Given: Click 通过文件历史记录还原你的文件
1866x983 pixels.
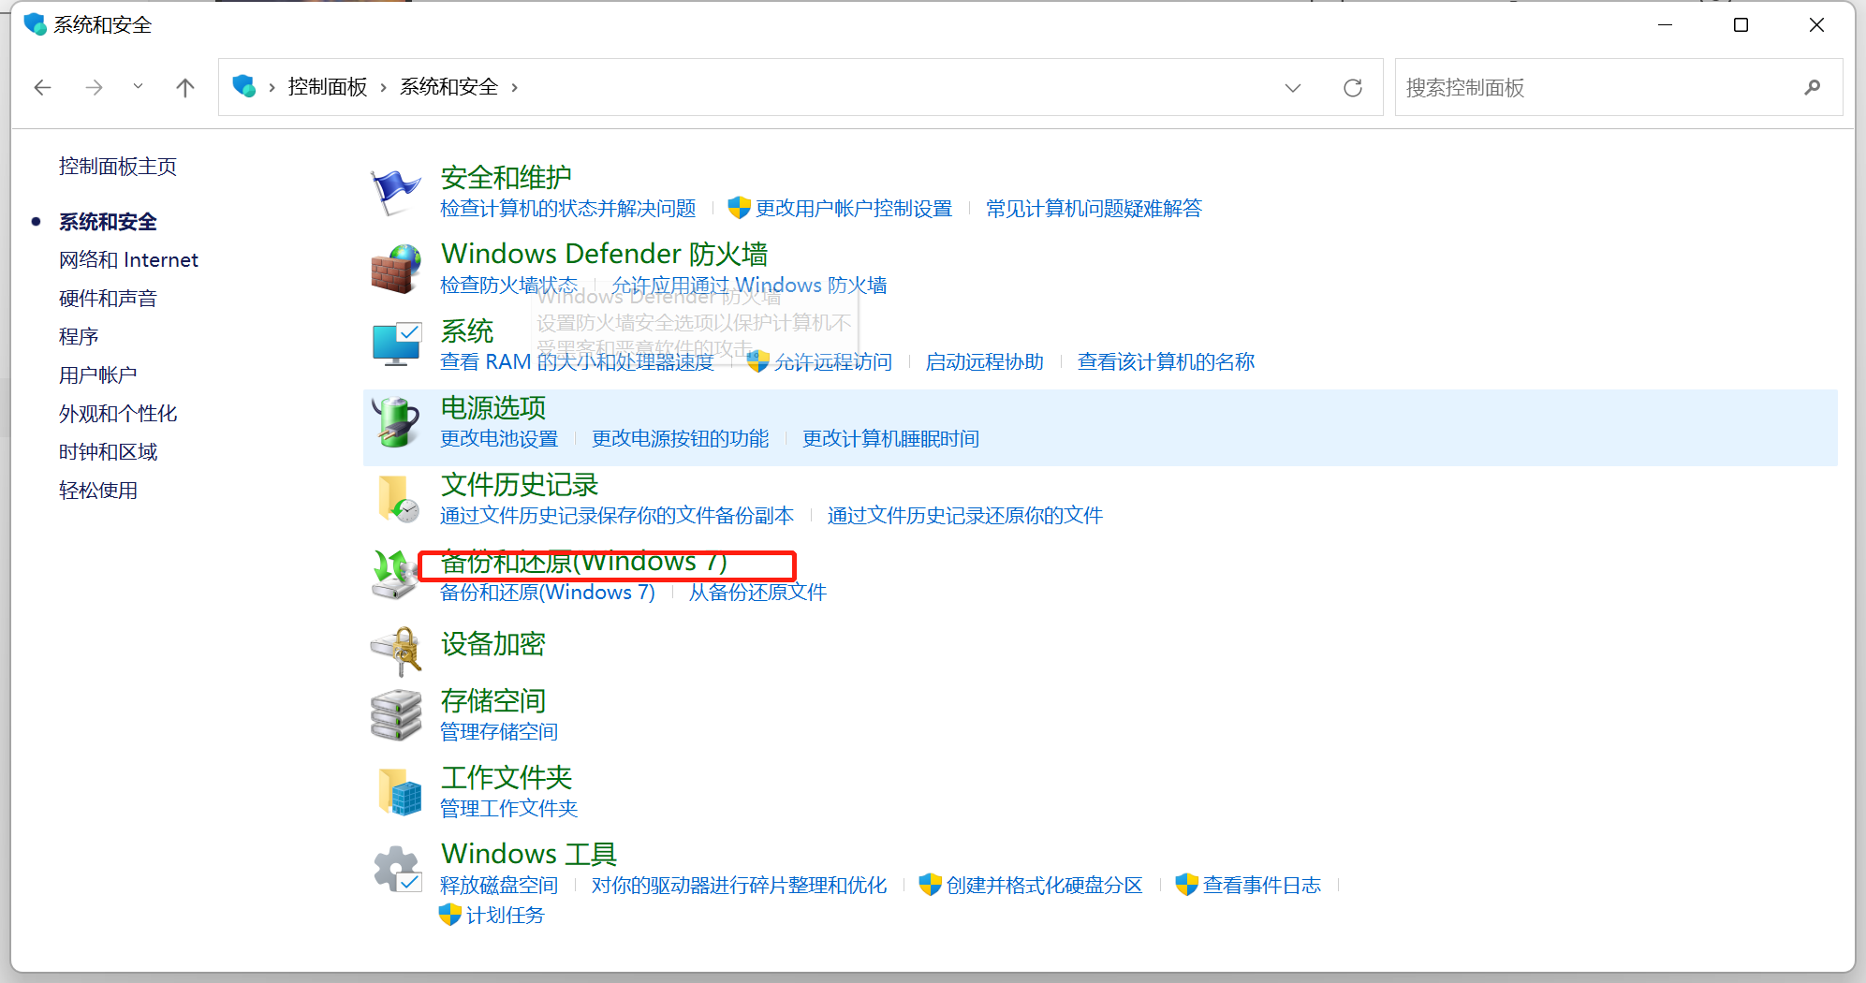Looking at the screenshot, I should pyautogui.click(x=965, y=516).
